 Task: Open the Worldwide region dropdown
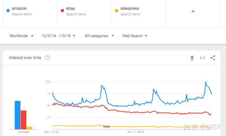21,36
